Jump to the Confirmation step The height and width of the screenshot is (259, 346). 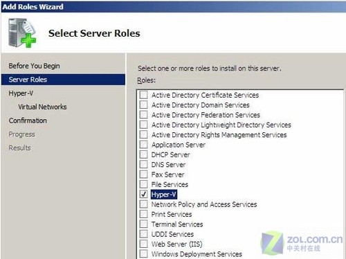28,120
